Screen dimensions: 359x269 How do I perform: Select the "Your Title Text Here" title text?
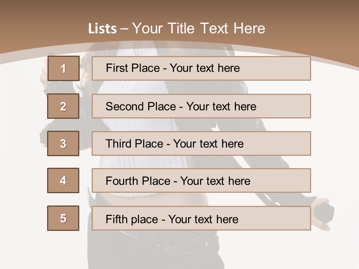pyautogui.click(x=199, y=28)
